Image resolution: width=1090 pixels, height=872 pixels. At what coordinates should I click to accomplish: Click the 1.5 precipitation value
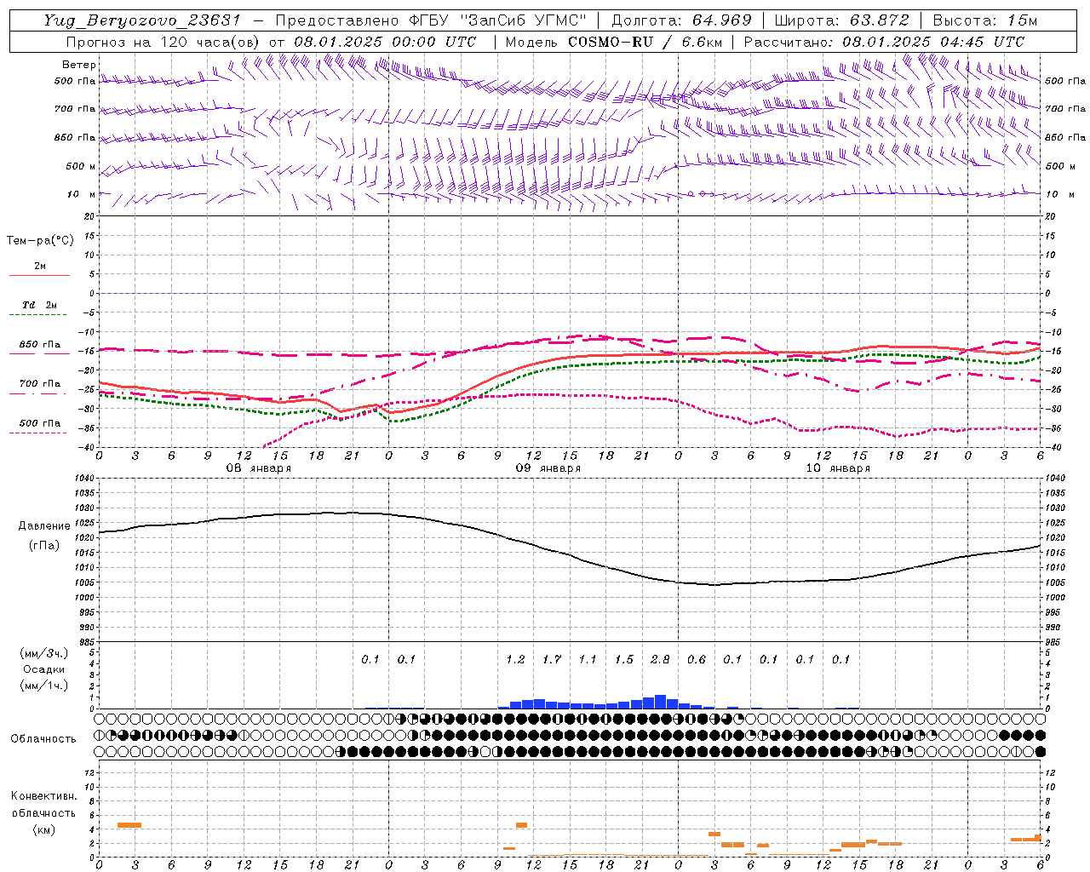click(x=624, y=659)
